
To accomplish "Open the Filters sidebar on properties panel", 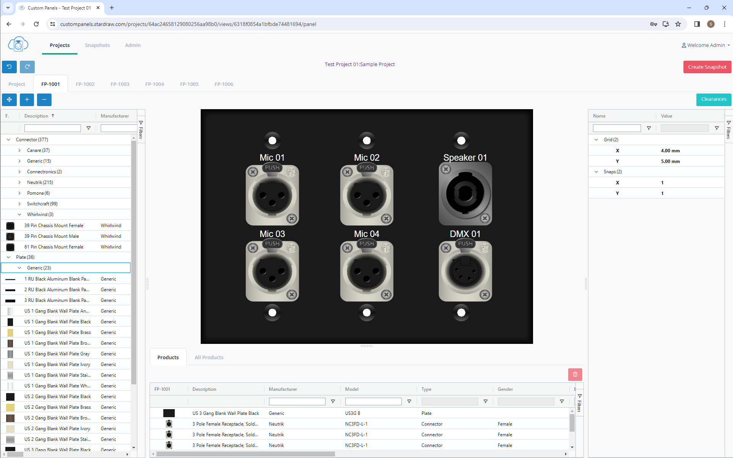I will [x=728, y=130].
